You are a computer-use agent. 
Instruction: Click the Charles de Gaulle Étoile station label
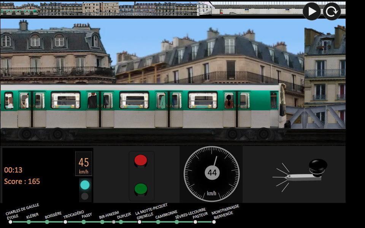(x=21, y=209)
